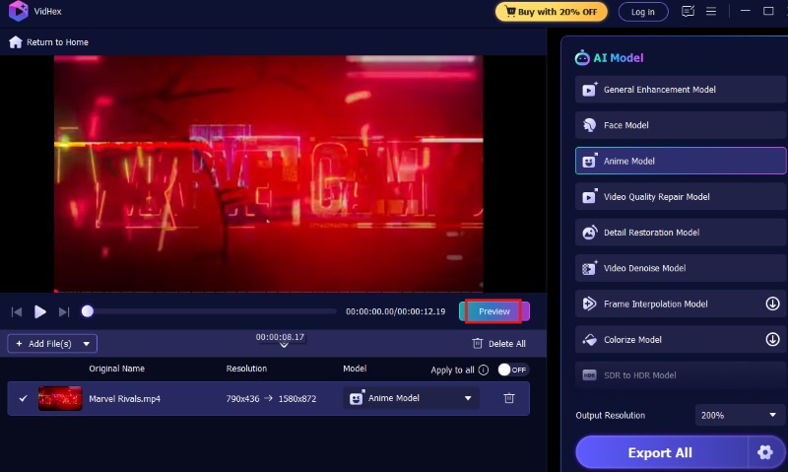Show Apply to all info tooltip icon
This screenshot has height=472, width=788.
(484, 371)
